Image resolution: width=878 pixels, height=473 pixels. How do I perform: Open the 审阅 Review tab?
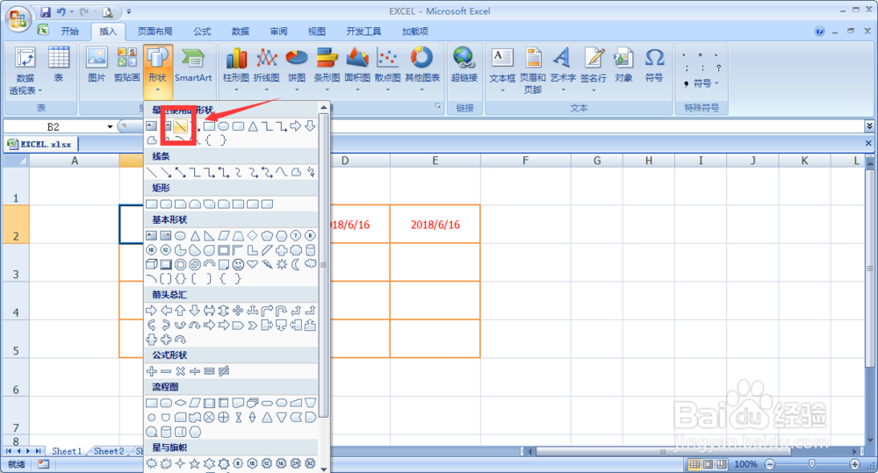click(278, 32)
